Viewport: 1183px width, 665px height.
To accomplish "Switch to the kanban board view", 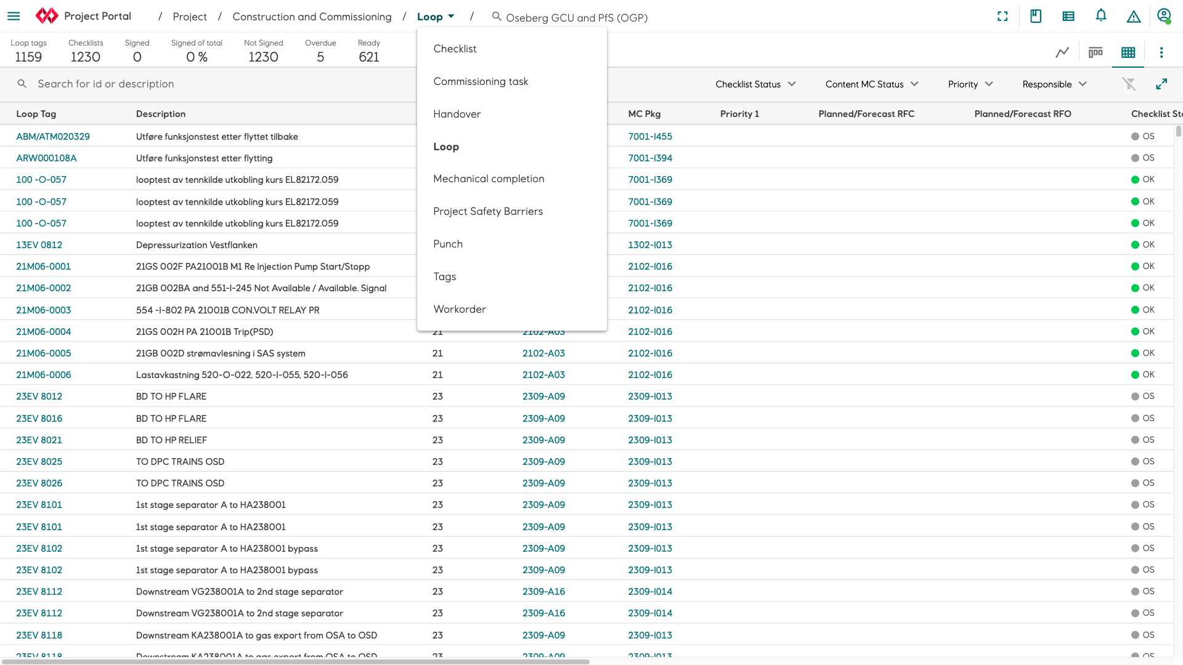I will click(x=1096, y=52).
